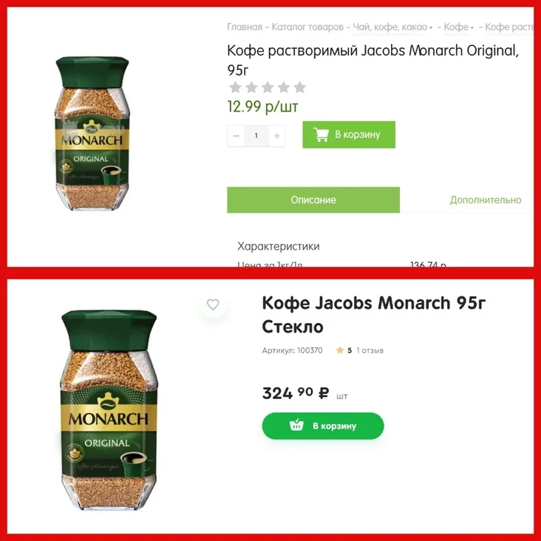Expand the Кофе breadcrumb dropdown
The height and width of the screenshot is (541, 541).
(x=458, y=27)
